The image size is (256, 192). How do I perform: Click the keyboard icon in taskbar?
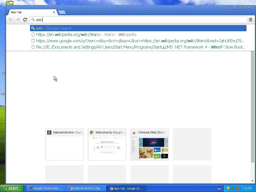pyautogui.click(x=219, y=188)
